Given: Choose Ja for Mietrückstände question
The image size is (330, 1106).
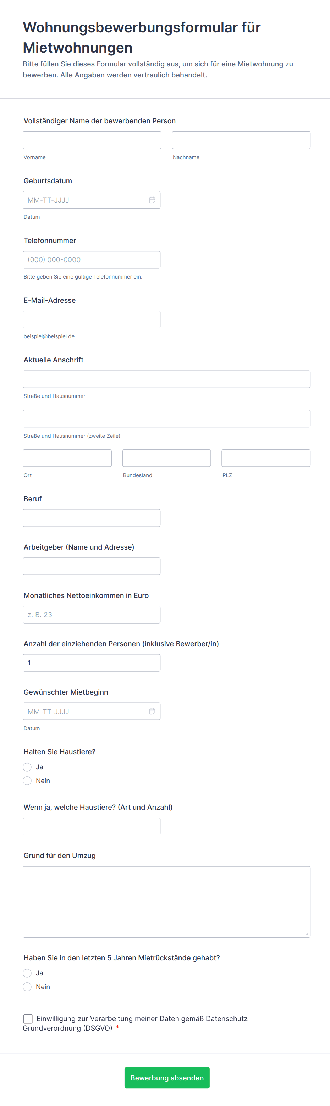Looking at the screenshot, I should pos(27,973).
